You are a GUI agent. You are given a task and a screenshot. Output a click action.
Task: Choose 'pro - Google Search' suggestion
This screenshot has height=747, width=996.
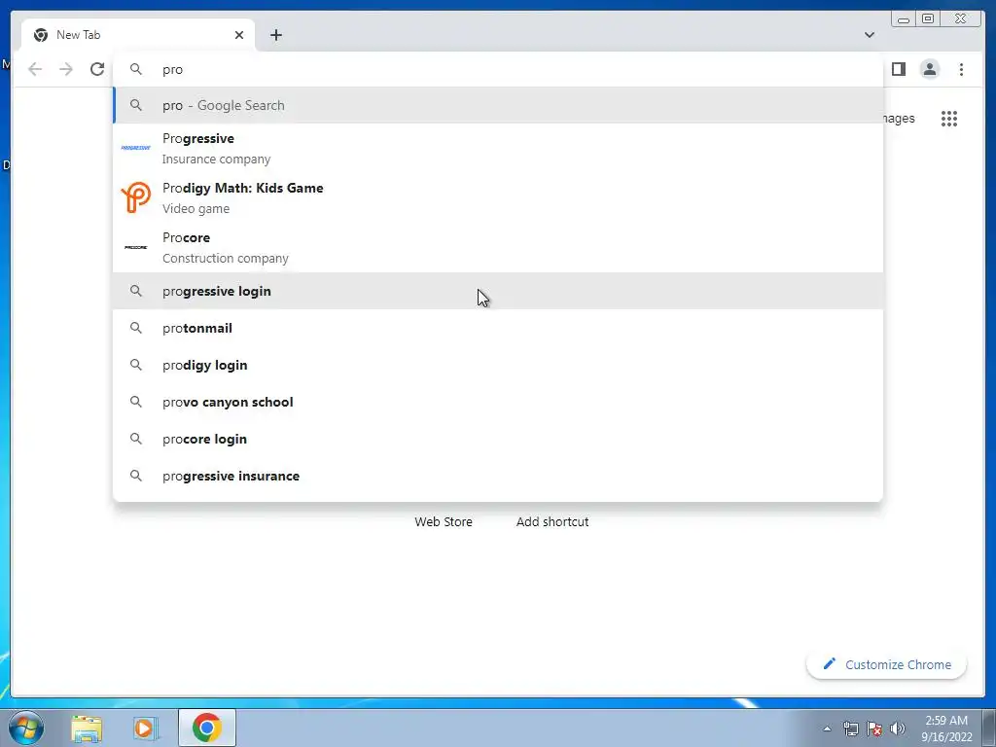point(498,105)
